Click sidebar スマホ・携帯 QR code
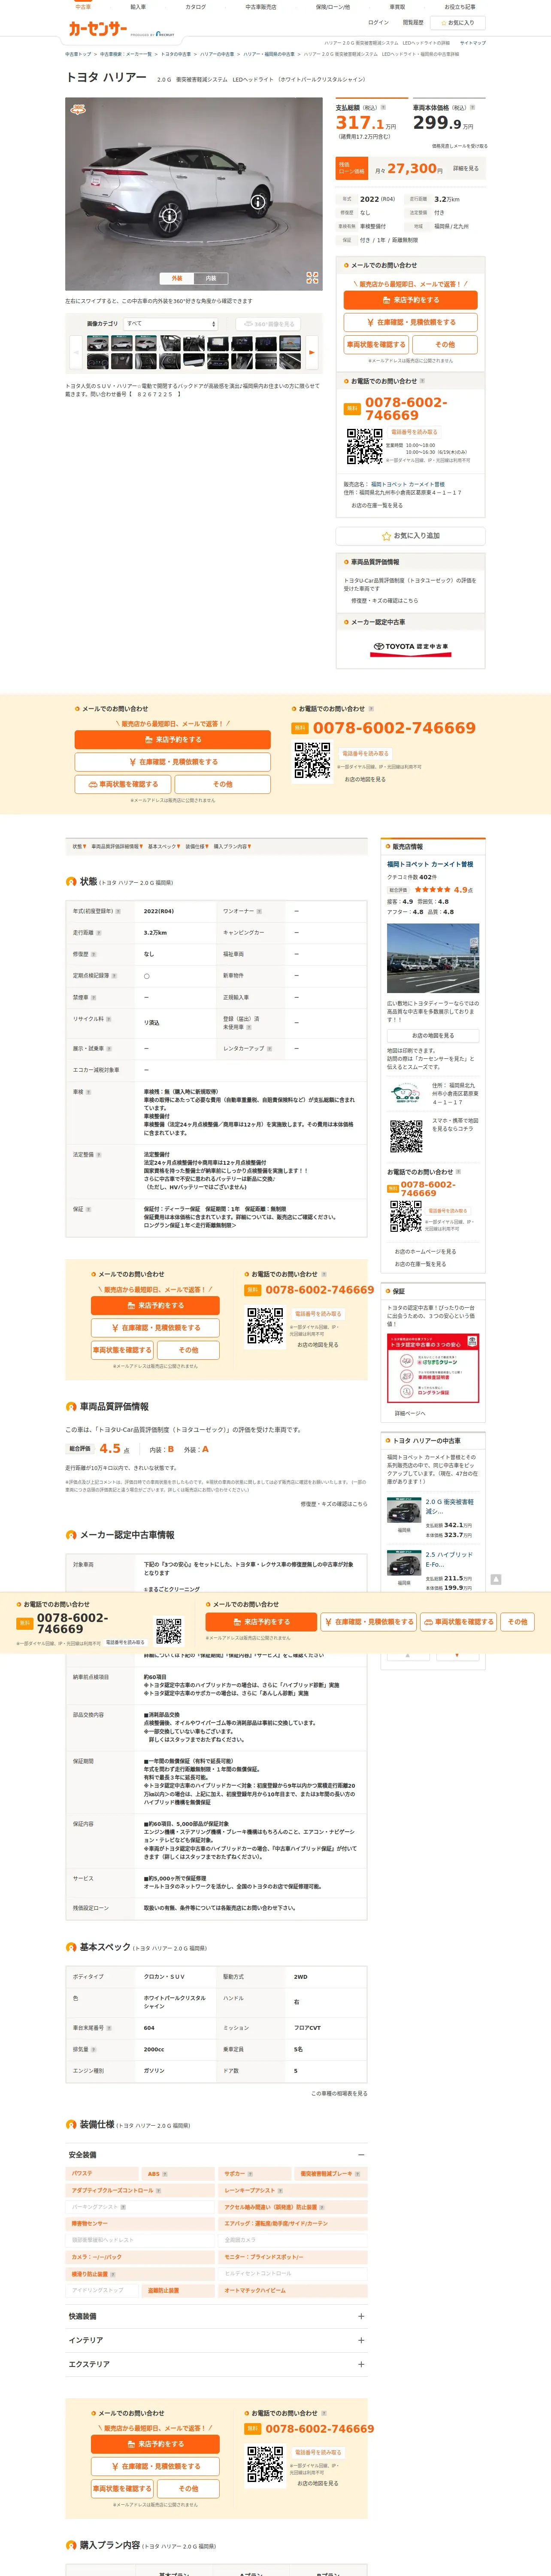 406,1136
